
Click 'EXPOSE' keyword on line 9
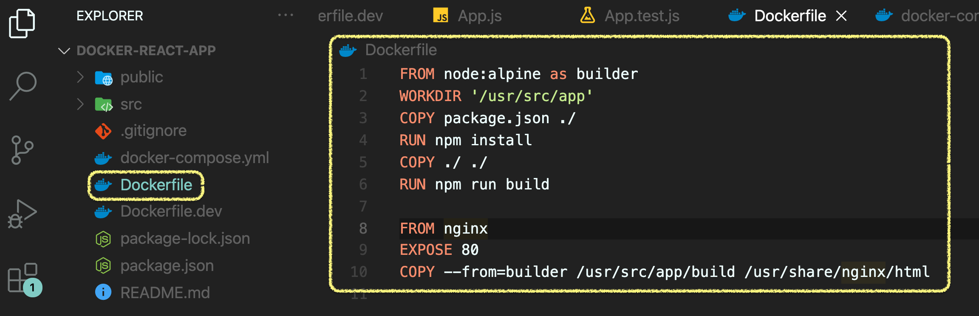pyautogui.click(x=426, y=250)
